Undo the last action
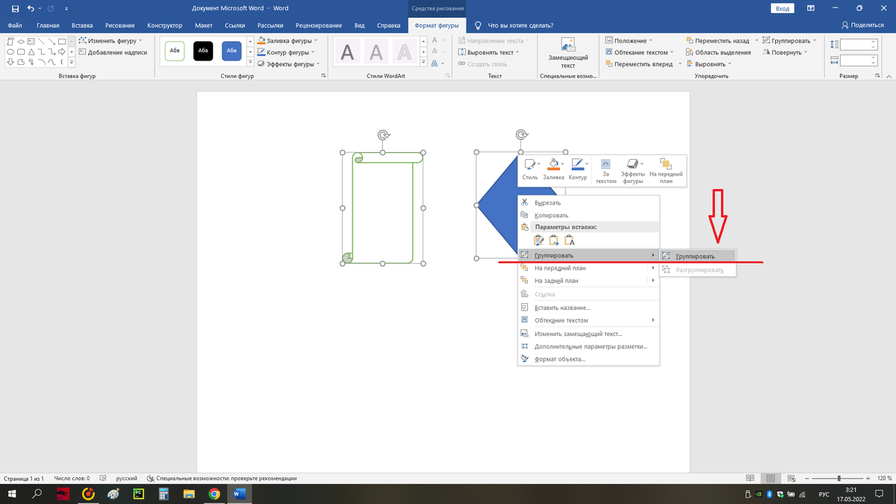896x504 pixels. point(31,8)
